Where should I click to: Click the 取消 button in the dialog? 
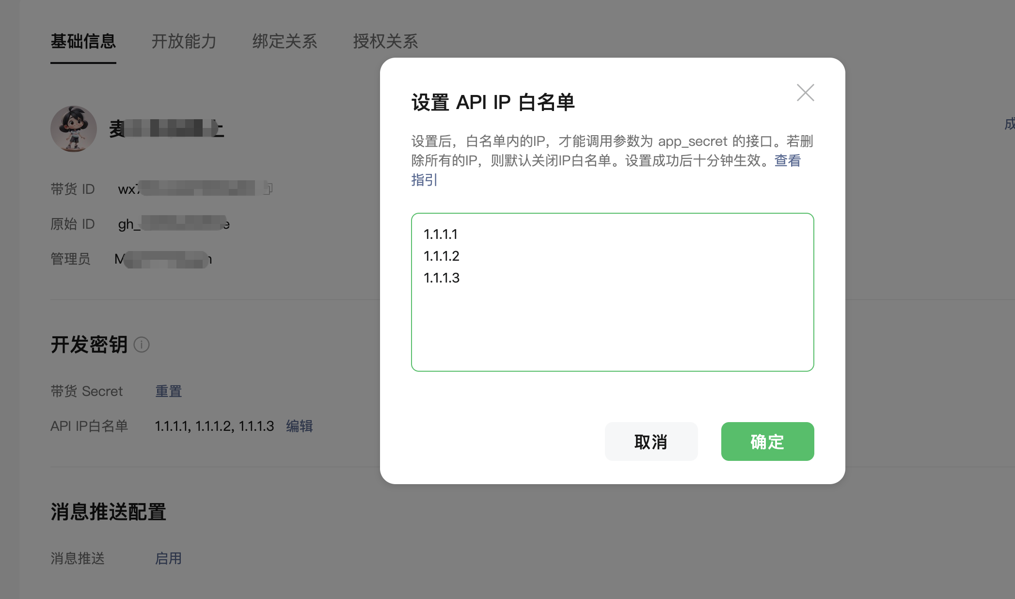coord(651,441)
